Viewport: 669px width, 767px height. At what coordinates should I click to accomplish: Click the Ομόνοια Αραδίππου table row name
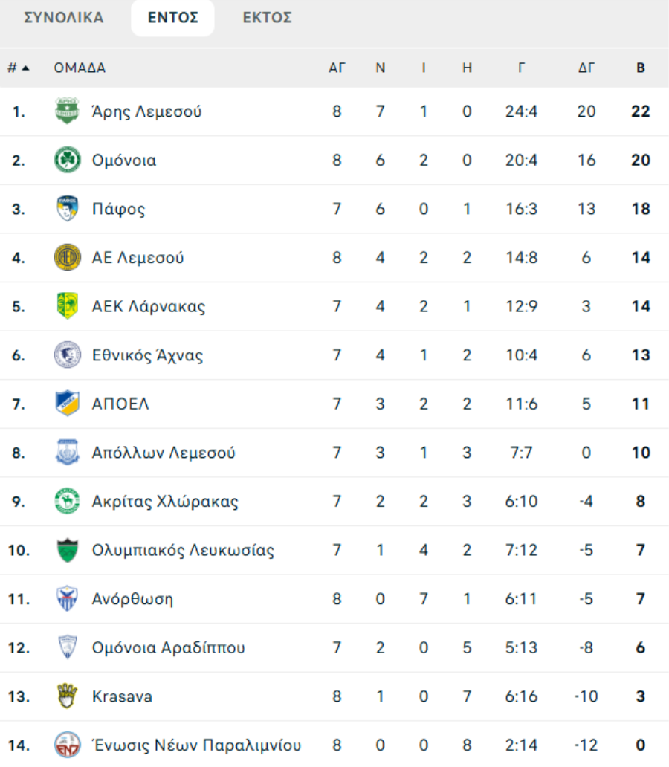[x=168, y=648]
